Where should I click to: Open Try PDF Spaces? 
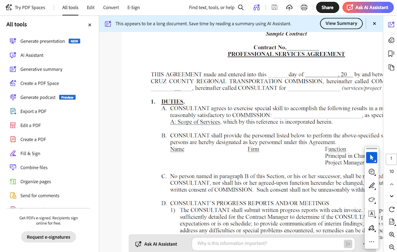(25, 7)
